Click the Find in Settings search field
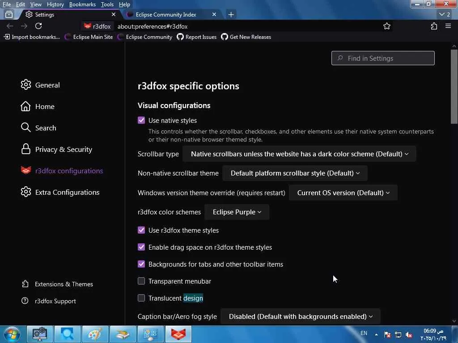 (383, 58)
